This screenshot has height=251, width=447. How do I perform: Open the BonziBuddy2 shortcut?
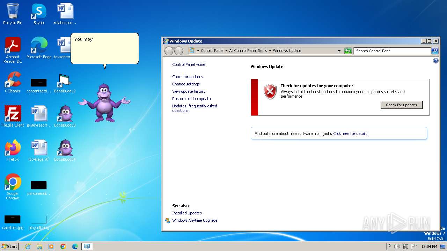pyautogui.click(x=65, y=83)
